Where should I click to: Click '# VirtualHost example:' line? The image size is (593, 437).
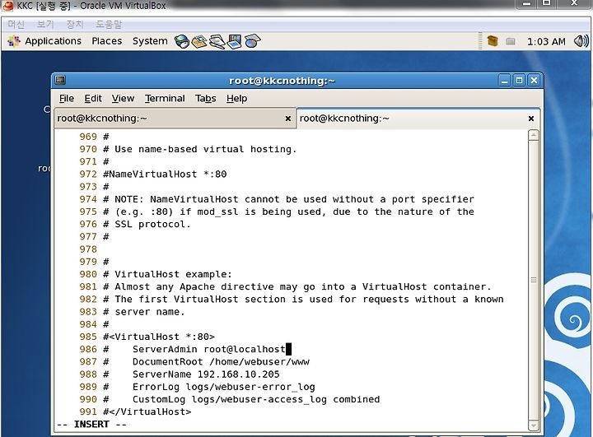(167, 274)
